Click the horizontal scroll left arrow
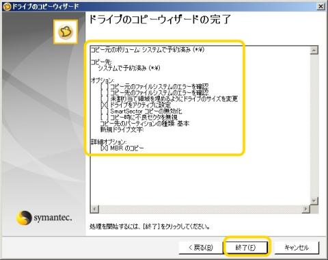The height and width of the screenshot is (260, 328). click(95, 209)
